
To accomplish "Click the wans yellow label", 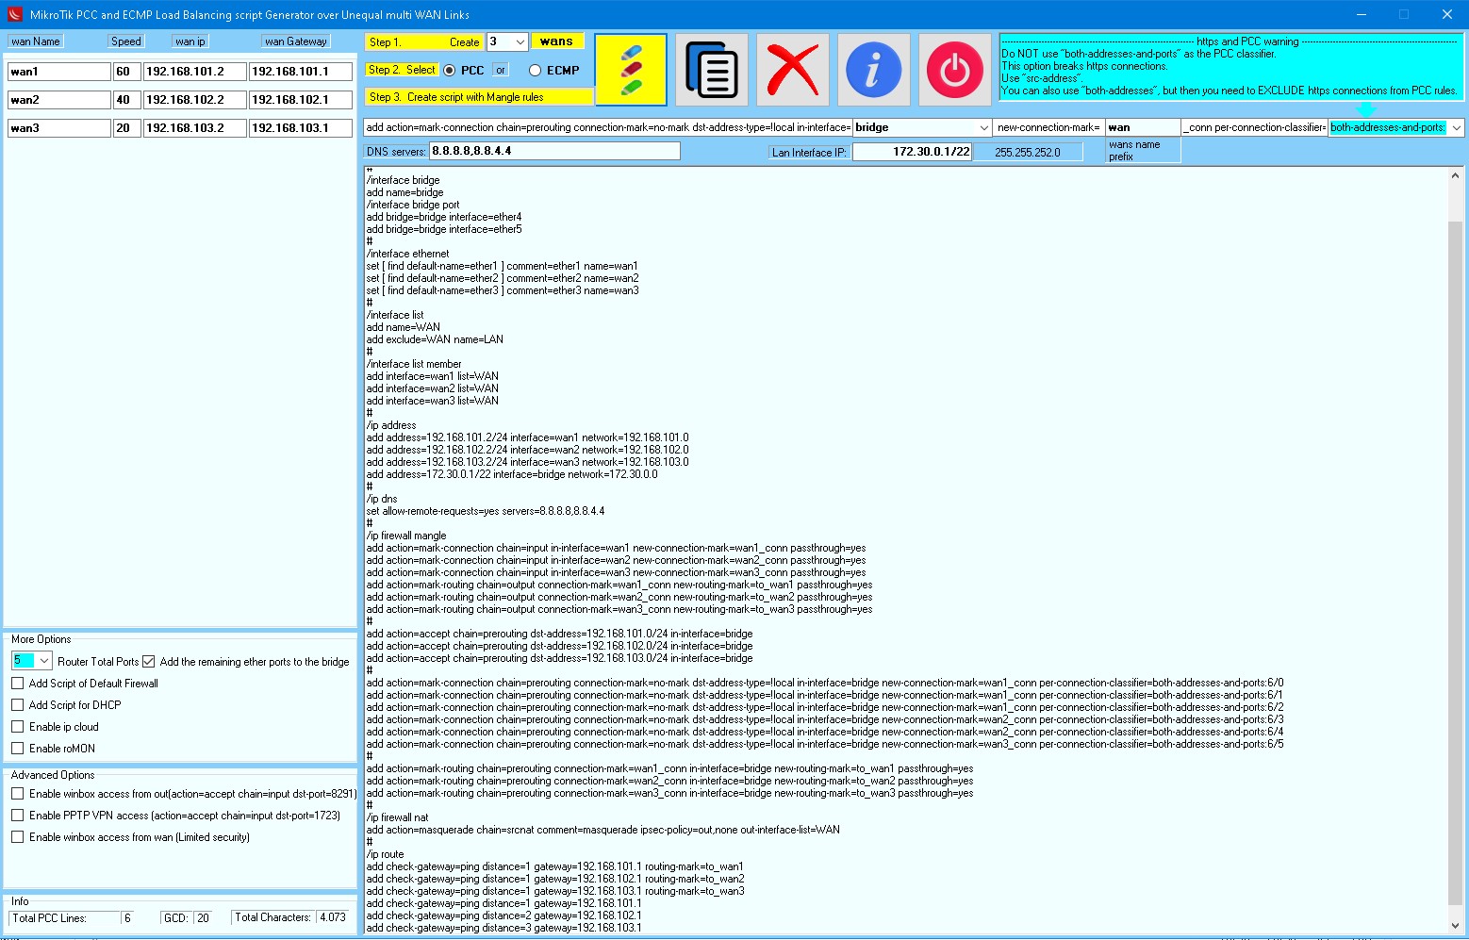I will tap(558, 41).
